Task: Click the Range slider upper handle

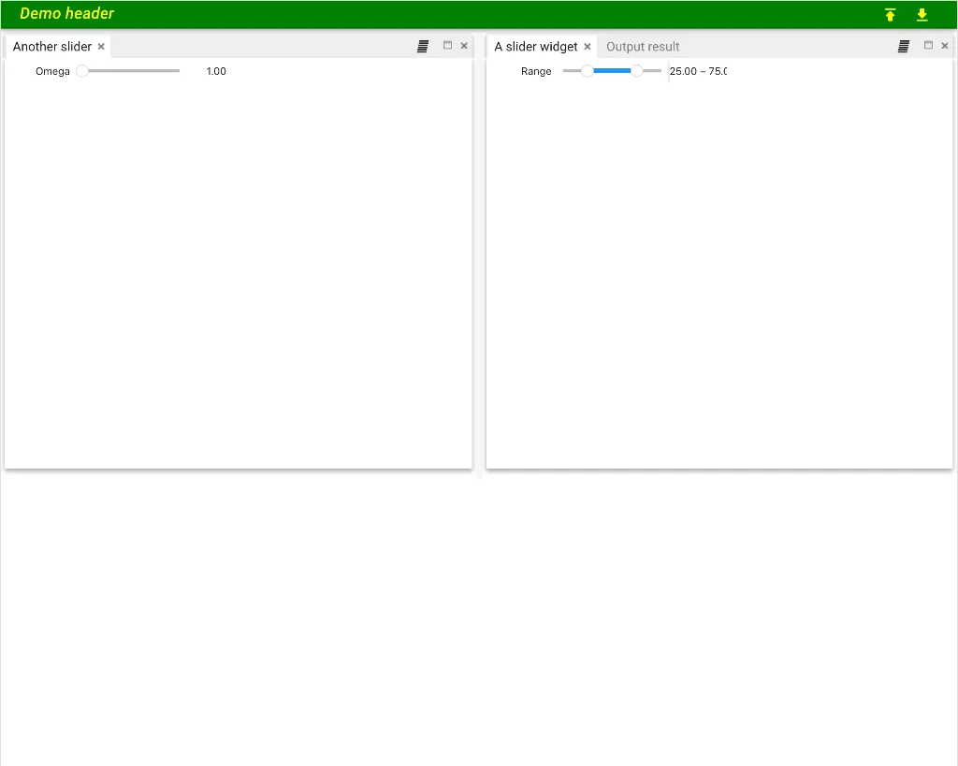Action: (x=637, y=71)
